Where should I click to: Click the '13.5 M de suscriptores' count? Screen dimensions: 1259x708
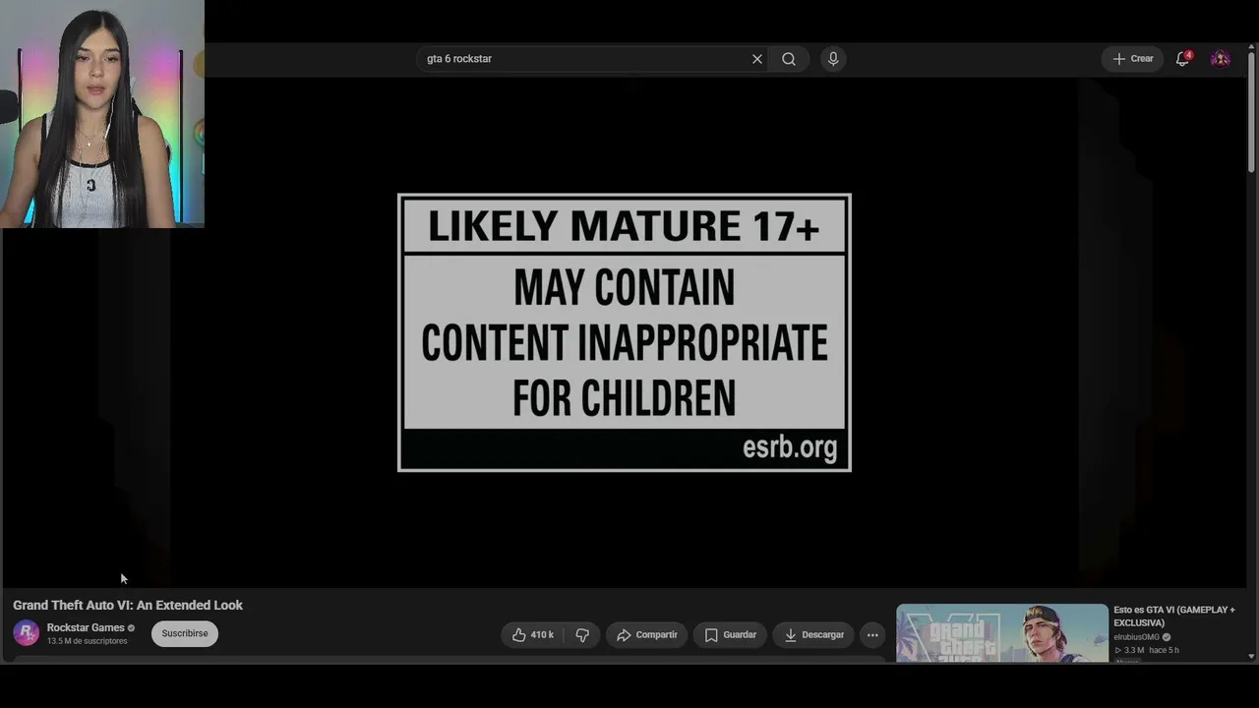[x=88, y=641]
